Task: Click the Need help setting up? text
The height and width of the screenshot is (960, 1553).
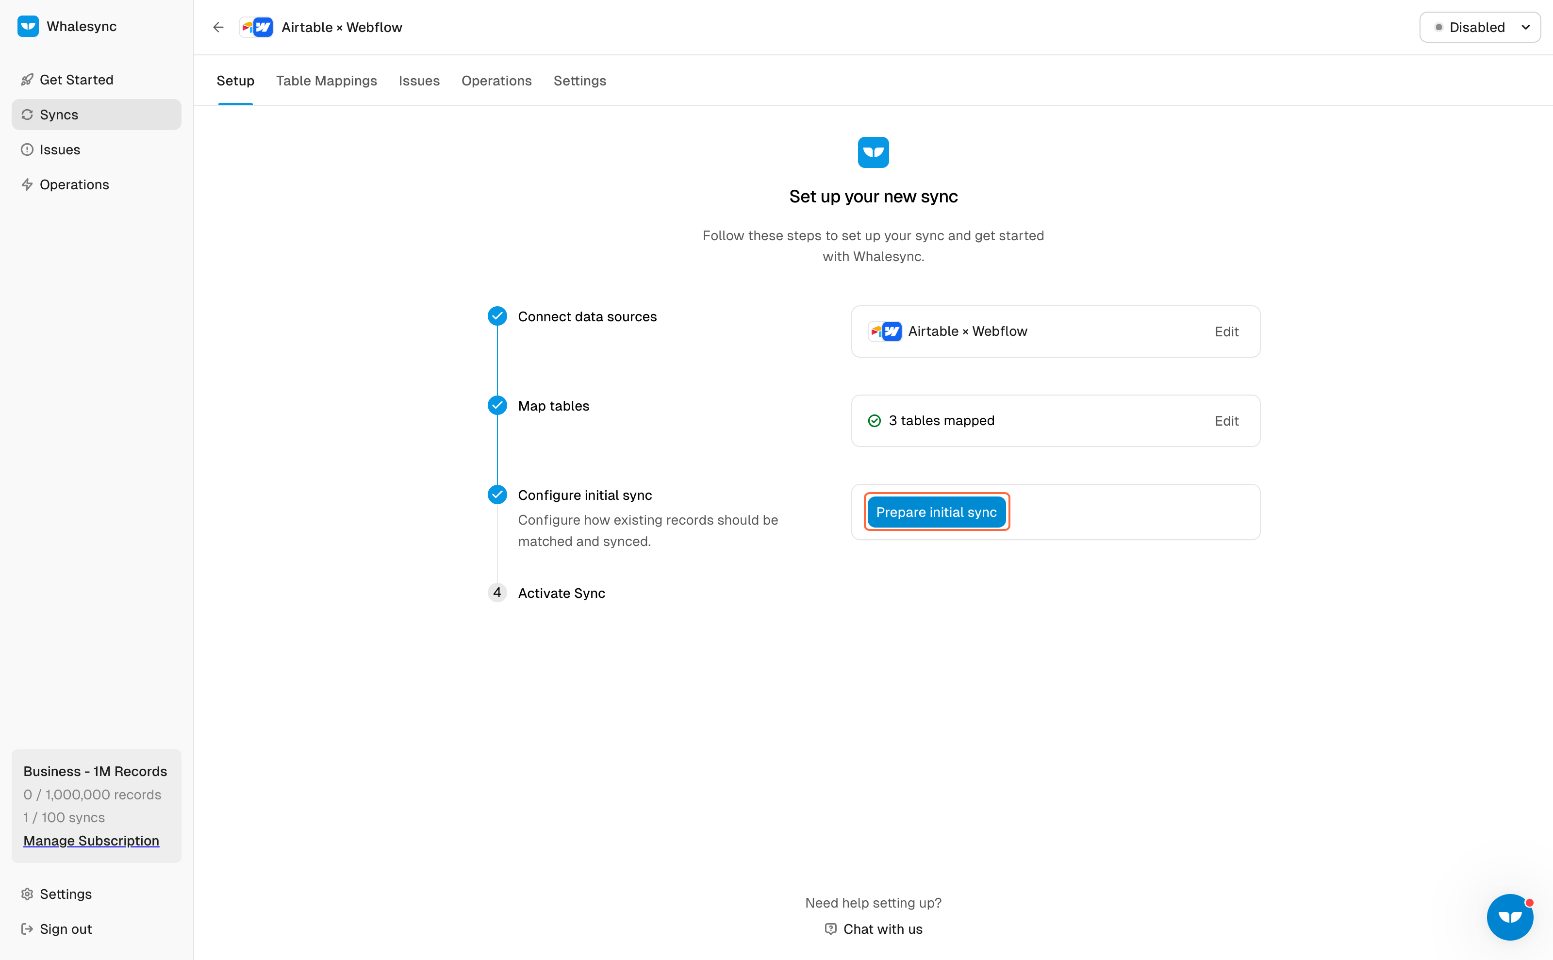Action: tap(873, 903)
